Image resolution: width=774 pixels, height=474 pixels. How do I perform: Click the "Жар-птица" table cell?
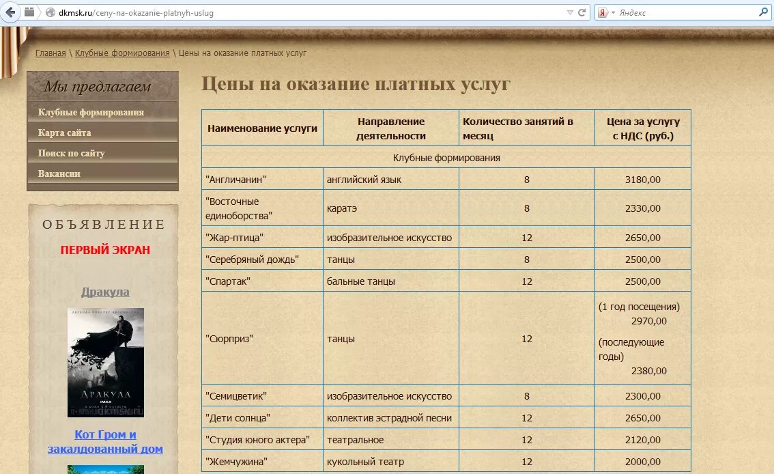tap(262, 238)
